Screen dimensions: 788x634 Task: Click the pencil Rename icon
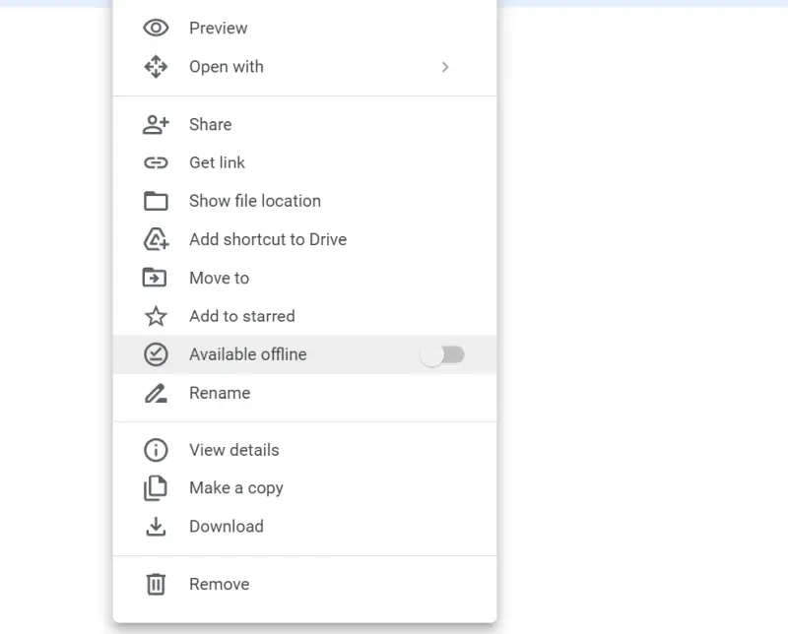click(x=156, y=393)
